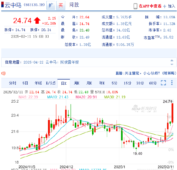Click the 2025/1 date axis label

(119, 167)
